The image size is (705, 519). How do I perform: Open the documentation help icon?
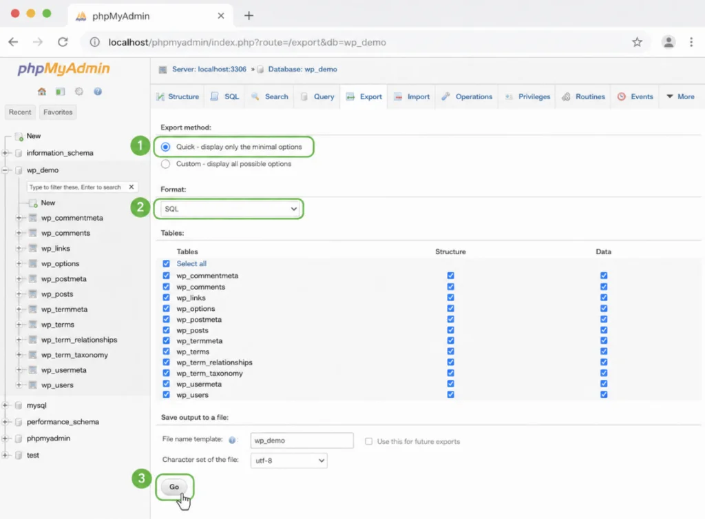pos(98,92)
